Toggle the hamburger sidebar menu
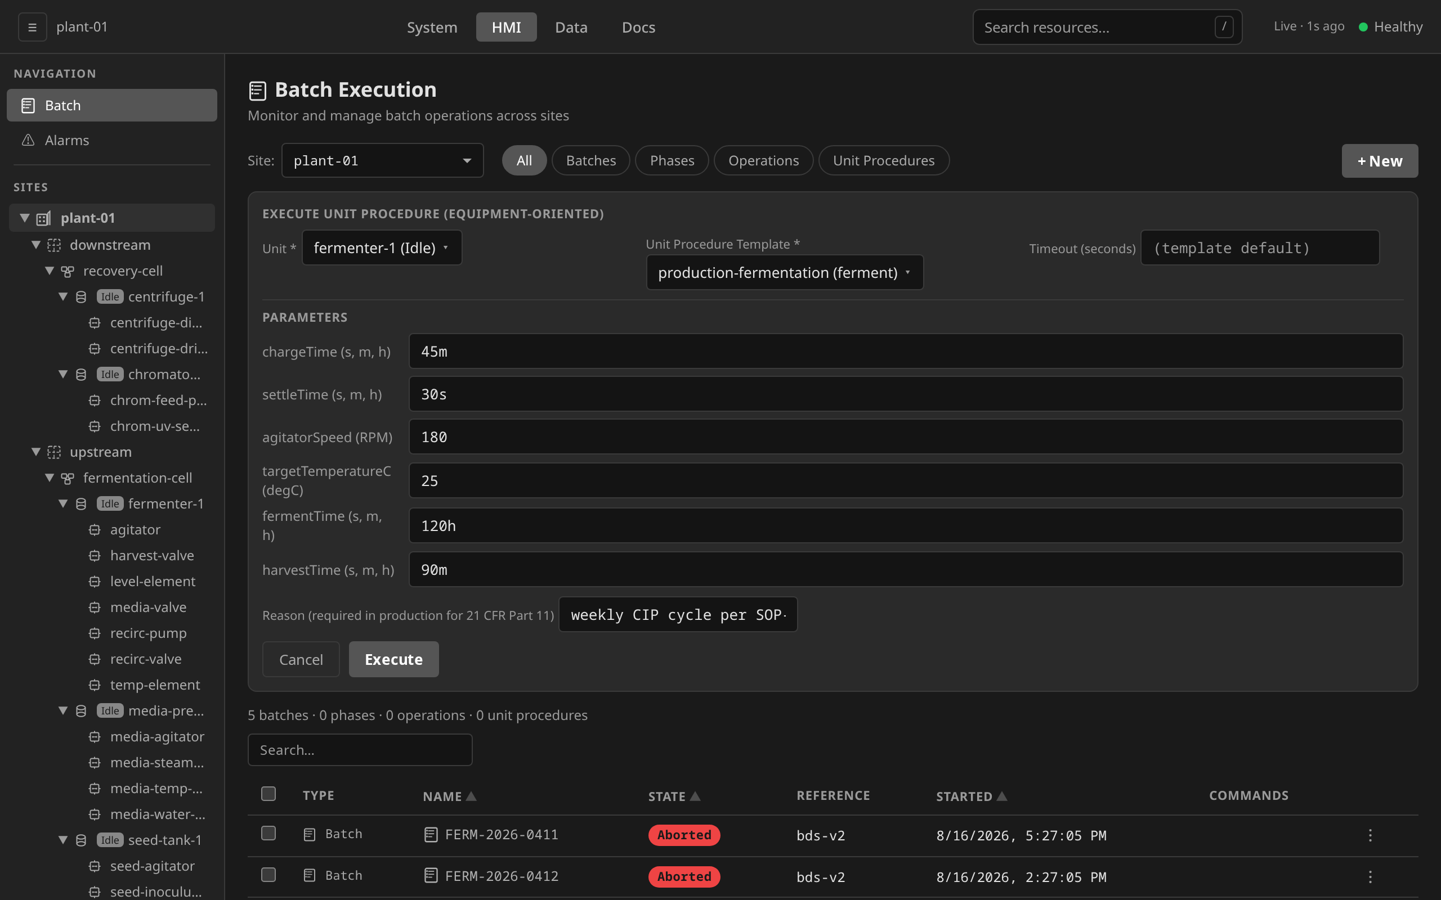 (x=32, y=27)
